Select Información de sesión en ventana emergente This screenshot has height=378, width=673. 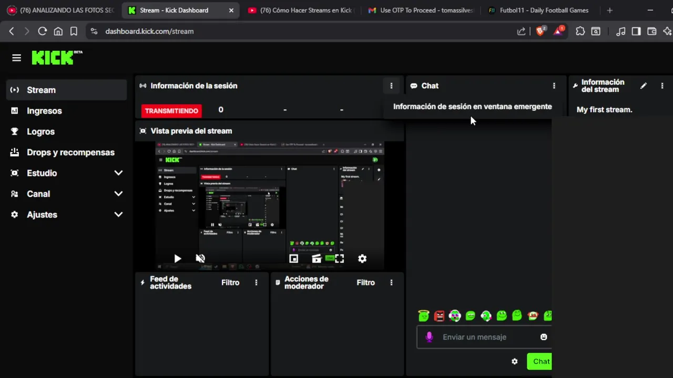tap(473, 107)
